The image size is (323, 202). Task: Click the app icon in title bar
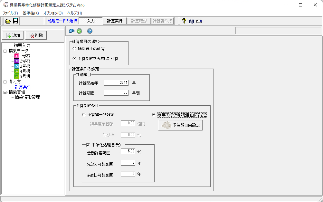5,5
